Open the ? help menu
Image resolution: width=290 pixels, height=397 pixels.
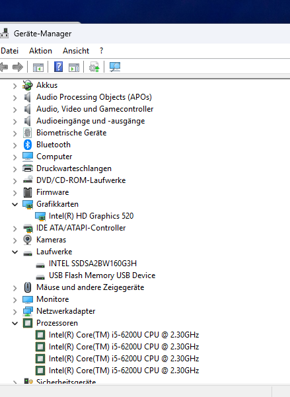pos(101,51)
